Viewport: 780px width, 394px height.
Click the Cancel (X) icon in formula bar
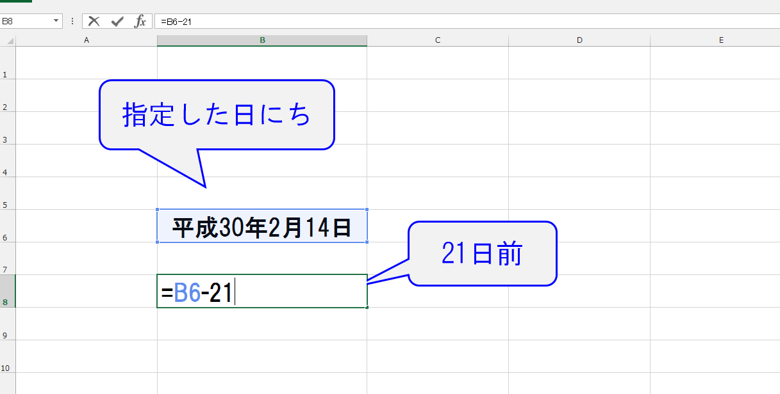pos(94,21)
